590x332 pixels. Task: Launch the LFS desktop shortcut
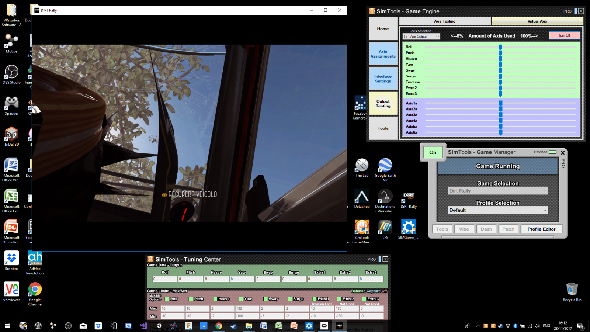pos(385,228)
